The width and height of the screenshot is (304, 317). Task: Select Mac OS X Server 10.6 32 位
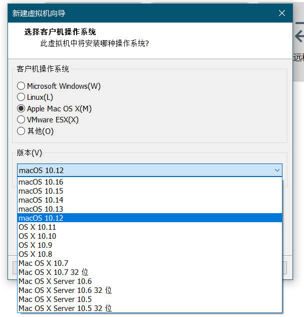tap(150, 290)
